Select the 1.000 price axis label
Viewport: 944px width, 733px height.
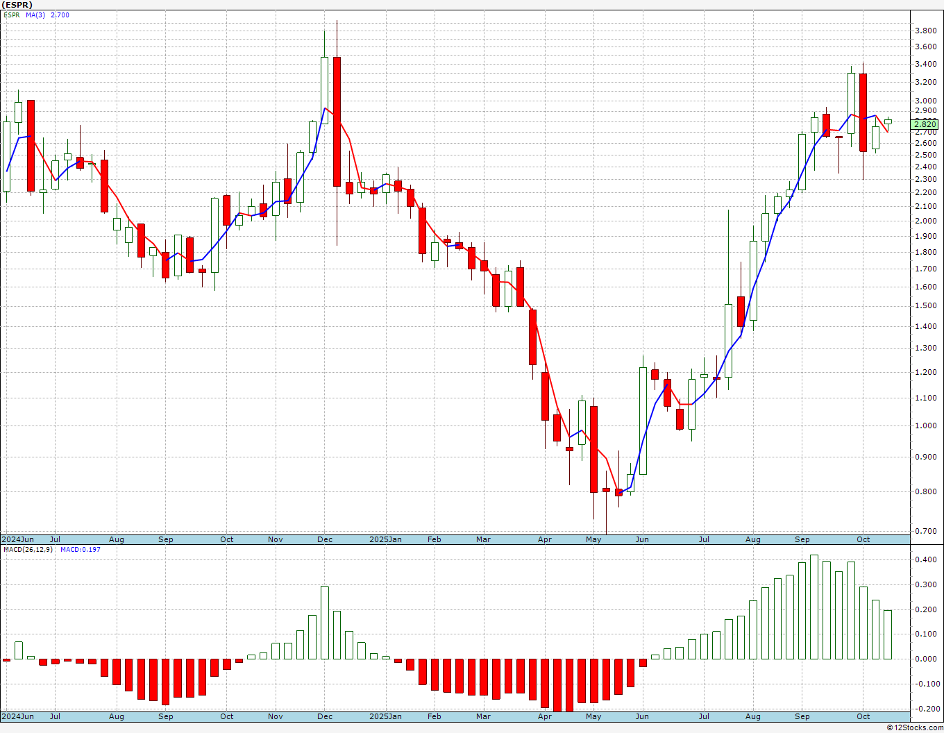(926, 426)
